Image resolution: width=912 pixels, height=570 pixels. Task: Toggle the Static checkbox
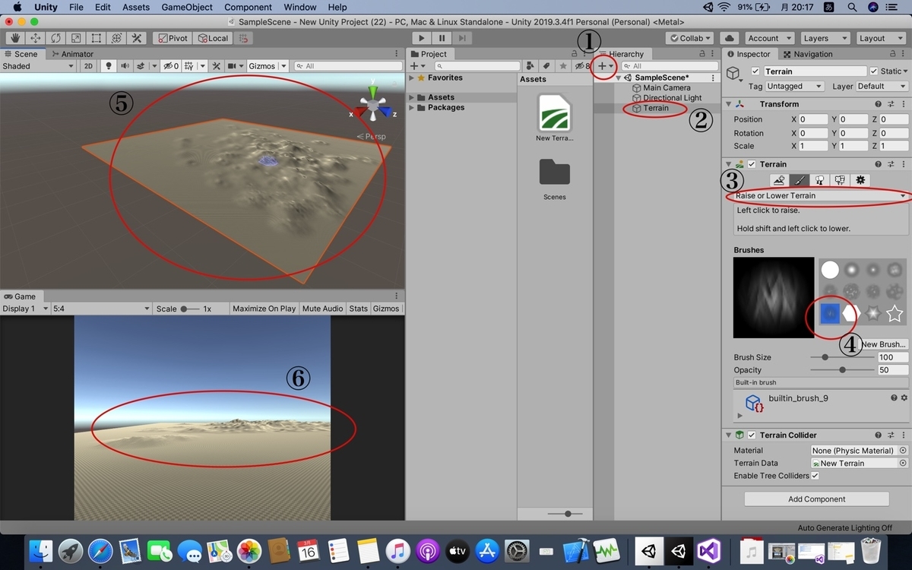(874, 71)
